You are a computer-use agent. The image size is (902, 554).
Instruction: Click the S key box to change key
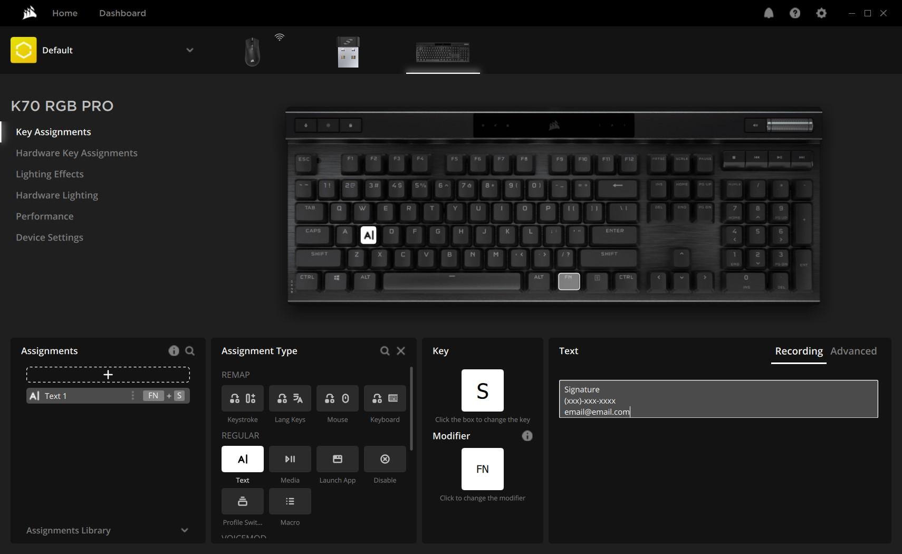coord(482,390)
